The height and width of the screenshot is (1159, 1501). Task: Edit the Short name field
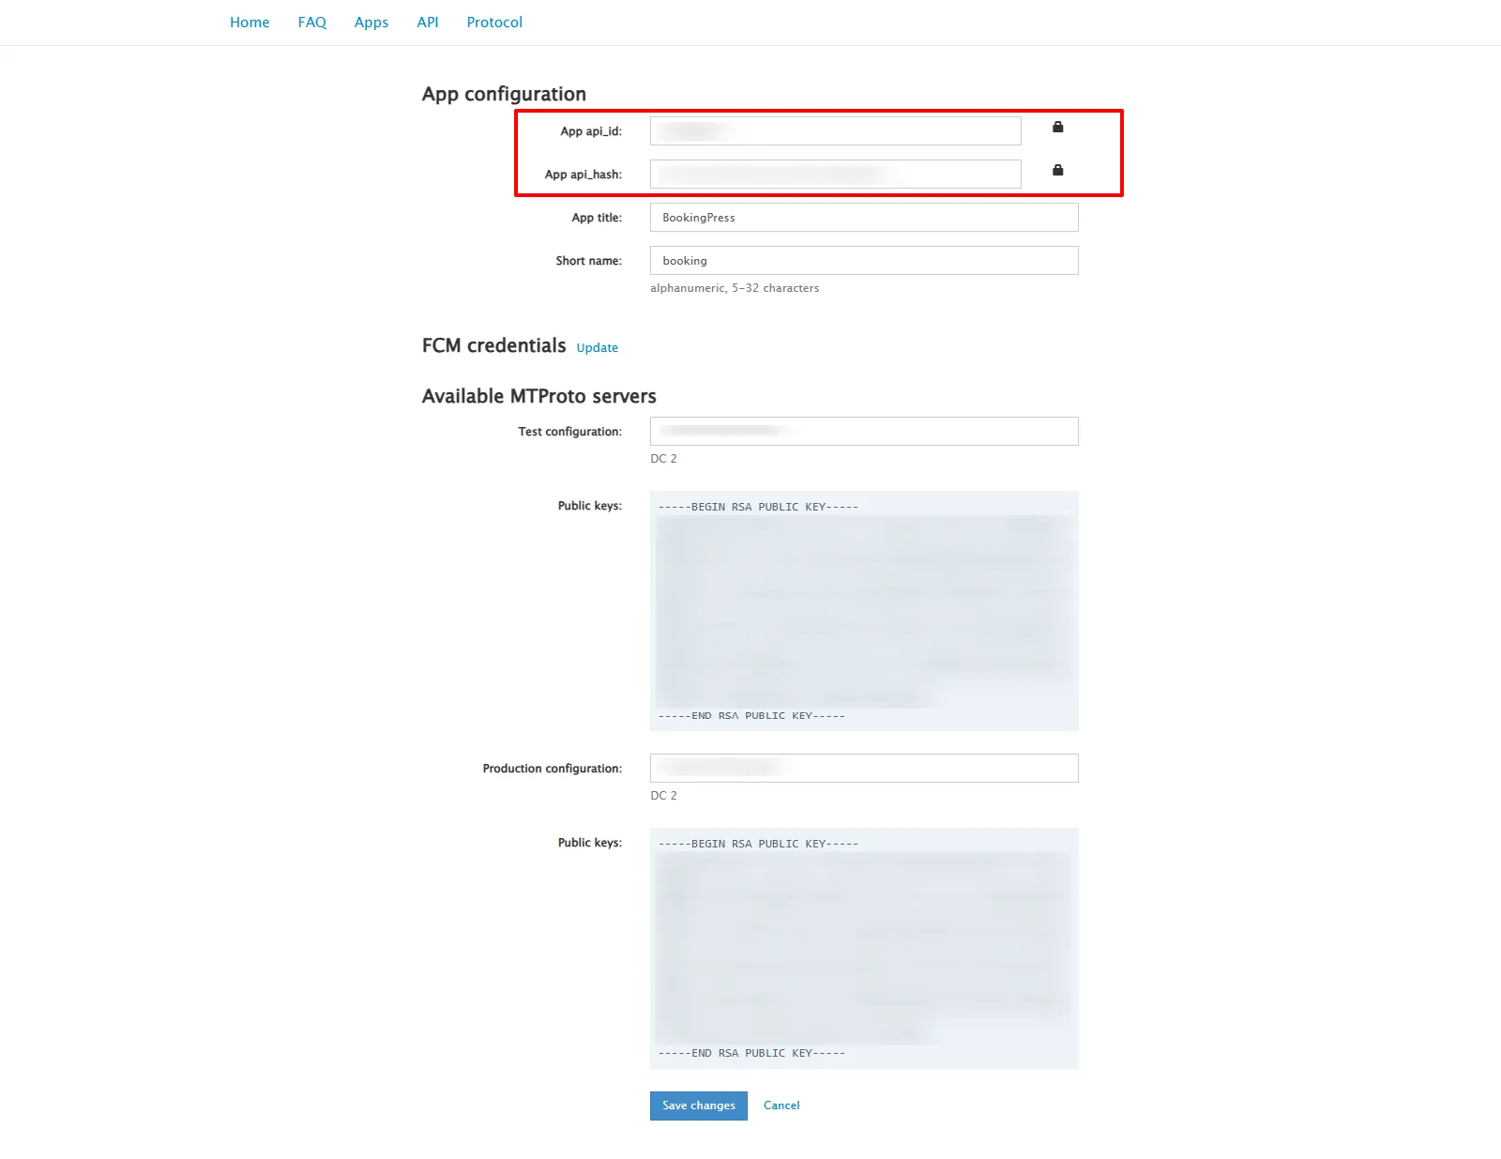tap(864, 261)
